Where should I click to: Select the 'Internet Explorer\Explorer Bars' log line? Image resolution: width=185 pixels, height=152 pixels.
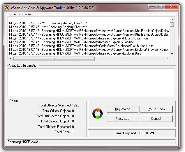75,53
